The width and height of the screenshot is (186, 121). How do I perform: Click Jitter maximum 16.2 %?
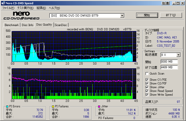pyautogui.click(x=132, y=114)
